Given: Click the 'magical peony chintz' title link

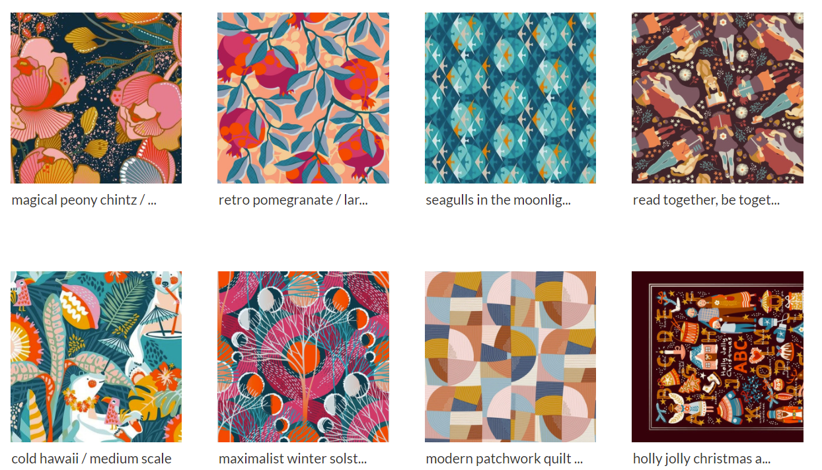Looking at the screenshot, I should (x=84, y=200).
